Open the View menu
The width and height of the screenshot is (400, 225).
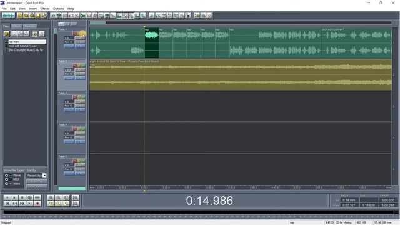tap(22, 9)
